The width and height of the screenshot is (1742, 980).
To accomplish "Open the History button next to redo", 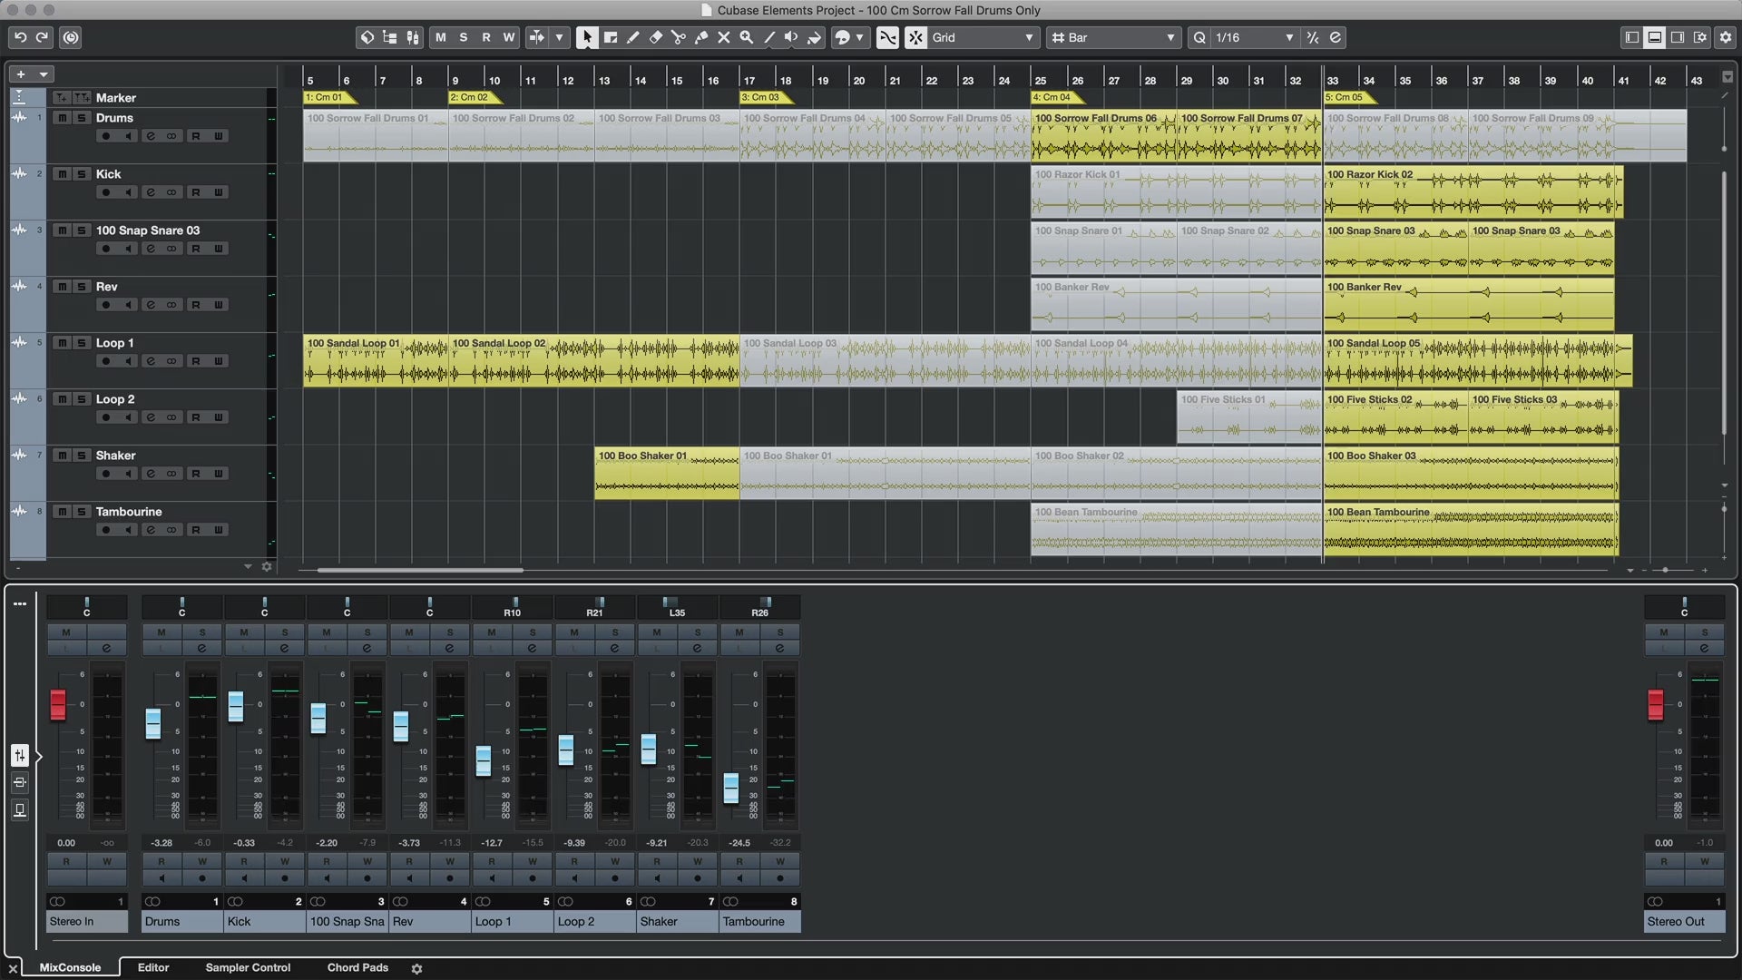I will pyautogui.click(x=71, y=37).
